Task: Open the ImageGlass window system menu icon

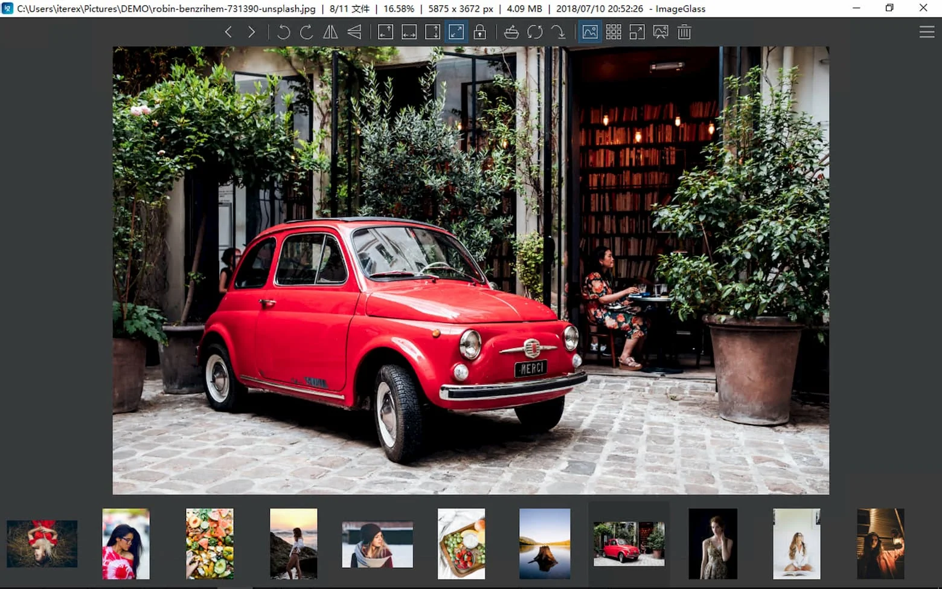Action: point(7,8)
